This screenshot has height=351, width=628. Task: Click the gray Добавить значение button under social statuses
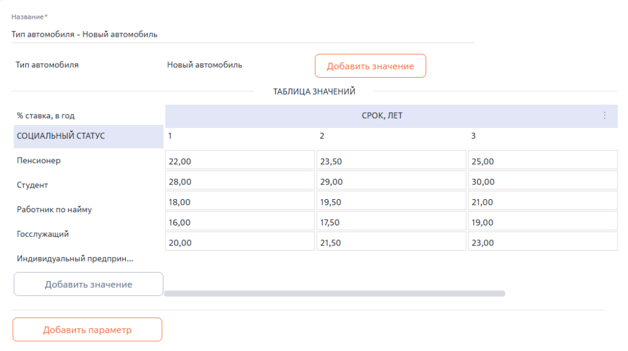88,284
